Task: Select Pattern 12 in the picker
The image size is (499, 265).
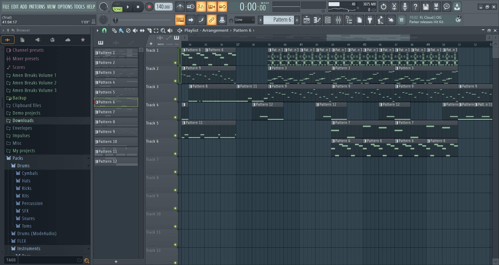Action: coord(116,161)
